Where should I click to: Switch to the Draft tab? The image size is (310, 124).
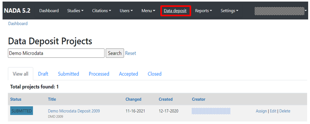[43, 74]
